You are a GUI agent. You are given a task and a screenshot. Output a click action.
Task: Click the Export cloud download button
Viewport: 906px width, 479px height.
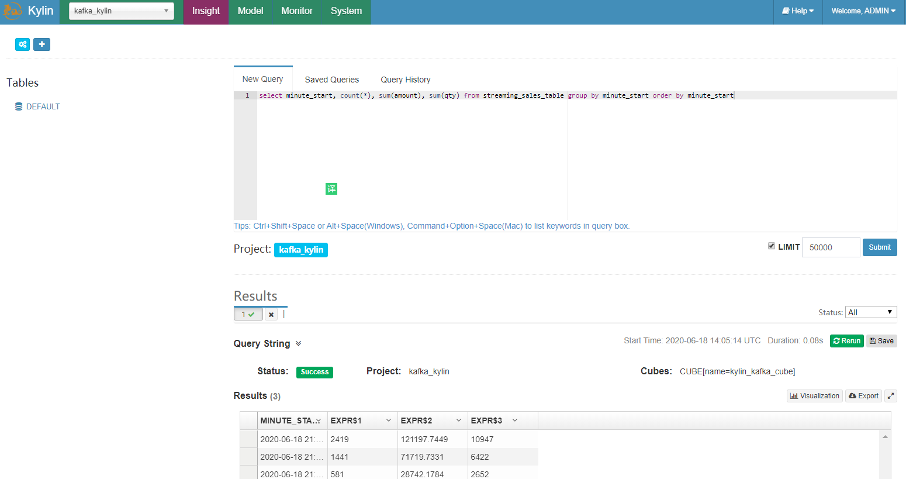pyautogui.click(x=864, y=396)
